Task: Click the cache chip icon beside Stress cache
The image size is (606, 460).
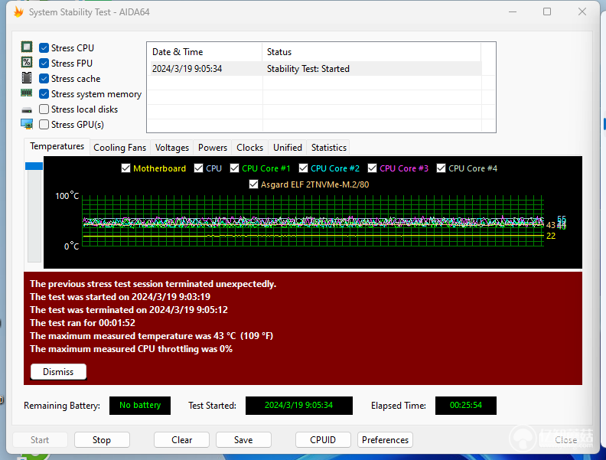Action: tap(27, 78)
